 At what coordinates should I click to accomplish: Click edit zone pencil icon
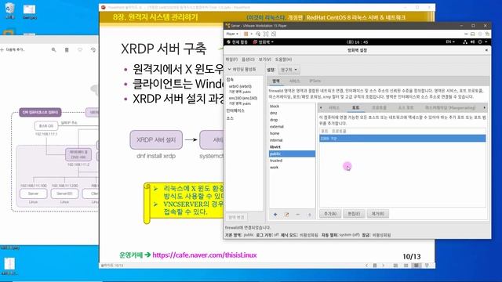tap(286, 215)
